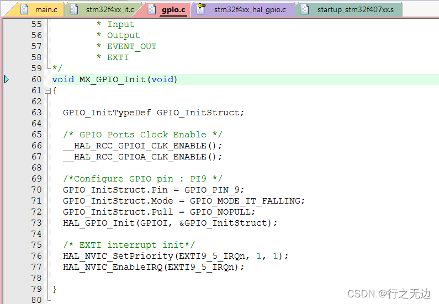This screenshot has width=439, height=304.
Task: Click GPIO_InitStruct.Mode on line 71
Action: pyautogui.click(x=118, y=201)
